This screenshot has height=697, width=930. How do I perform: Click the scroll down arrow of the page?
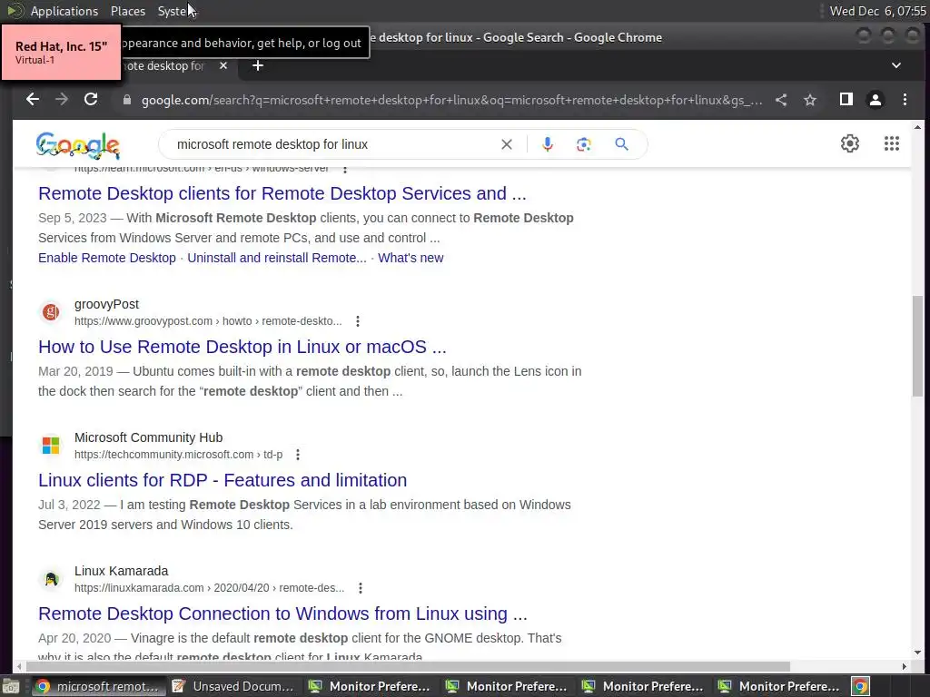(x=917, y=653)
